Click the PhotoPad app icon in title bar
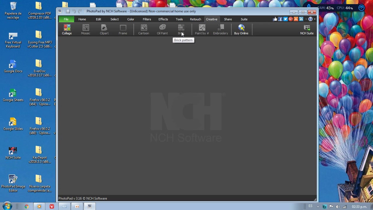The image size is (373, 210). tap(60, 11)
